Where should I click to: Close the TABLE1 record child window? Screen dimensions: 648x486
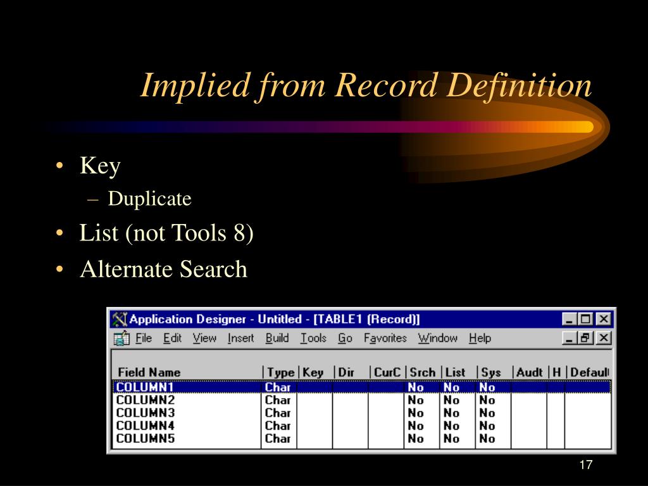click(603, 338)
